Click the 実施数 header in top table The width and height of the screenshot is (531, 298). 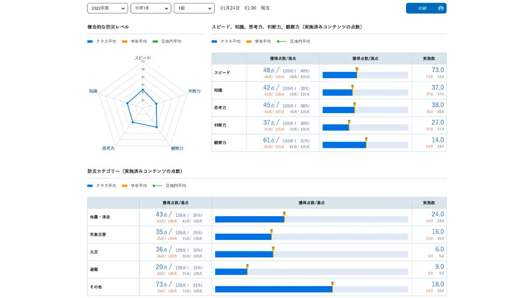click(x=429, y=58)
